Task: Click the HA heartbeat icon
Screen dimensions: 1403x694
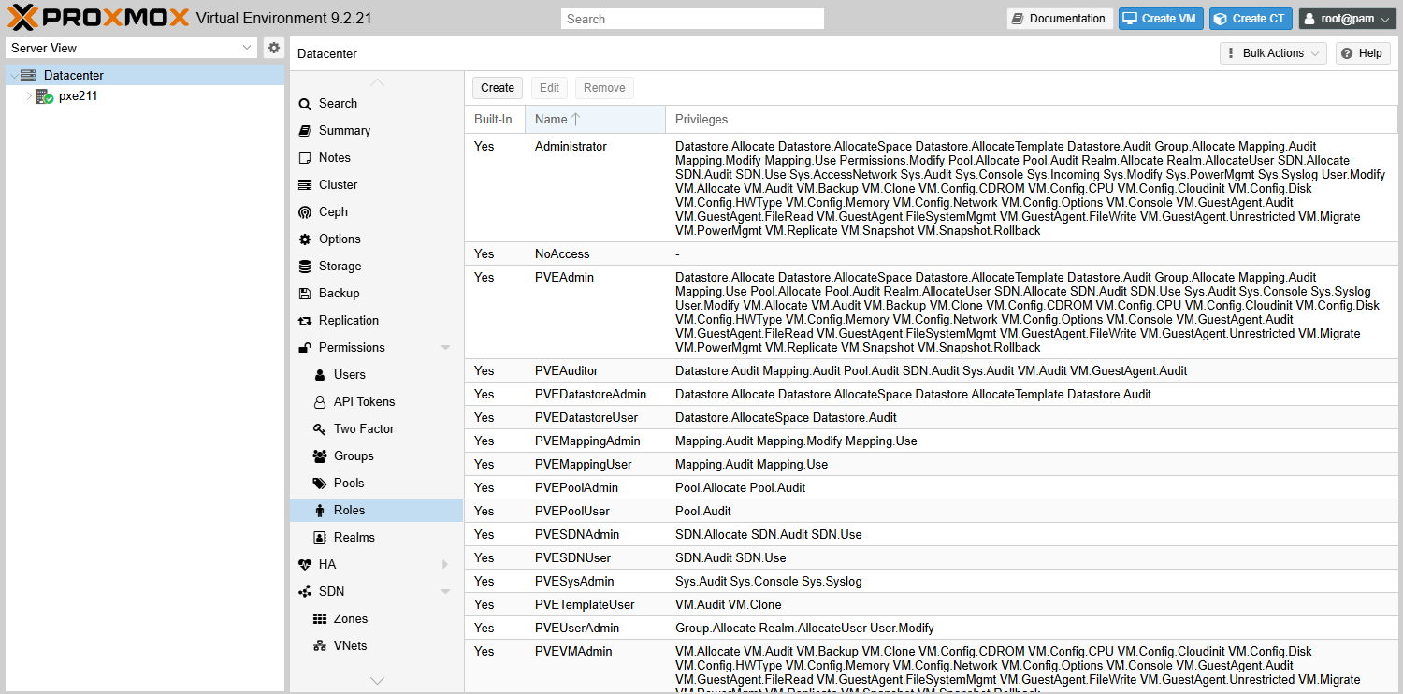Action: coord(305,564)
